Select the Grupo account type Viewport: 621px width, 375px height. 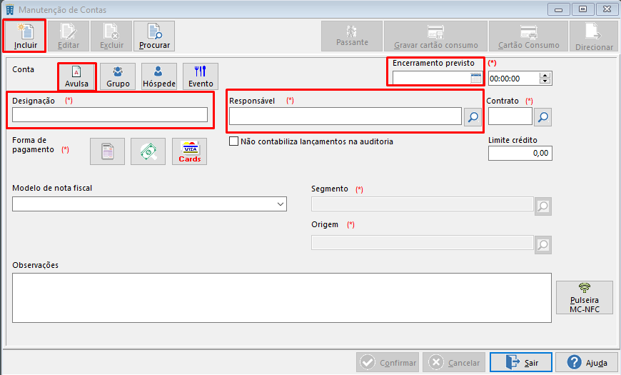(x=118, y=76)
